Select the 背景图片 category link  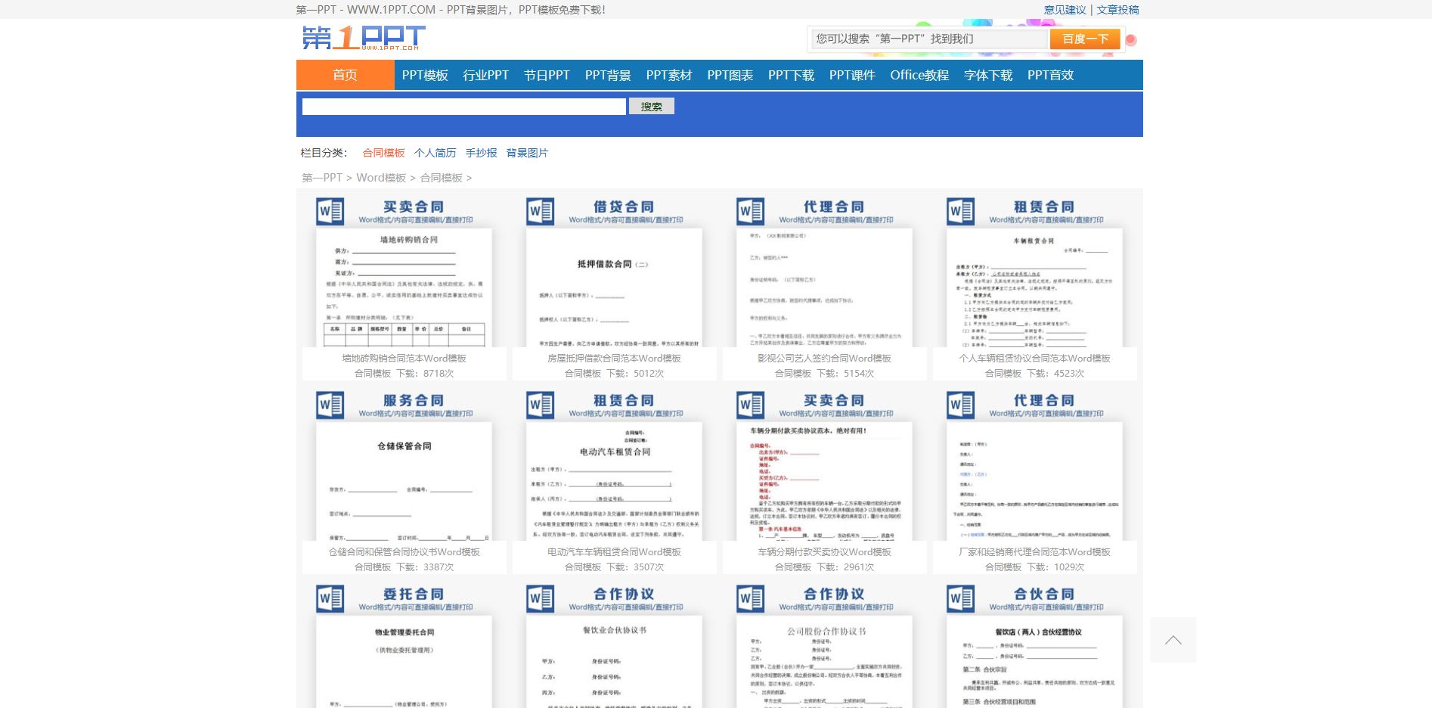(527, 153)
